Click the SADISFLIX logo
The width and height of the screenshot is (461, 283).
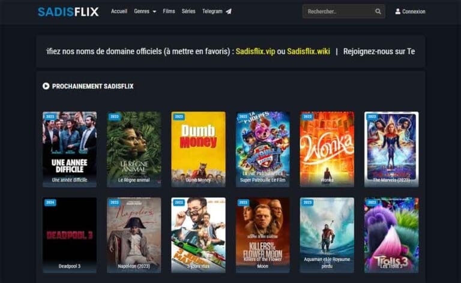click(x=68, y=12)
